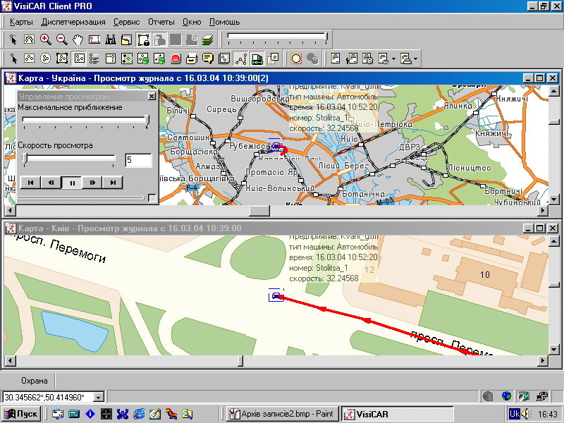This screenshot has height=423, width=564.
Task: Toggle the lock map frame button
Action: coord(143,39)
